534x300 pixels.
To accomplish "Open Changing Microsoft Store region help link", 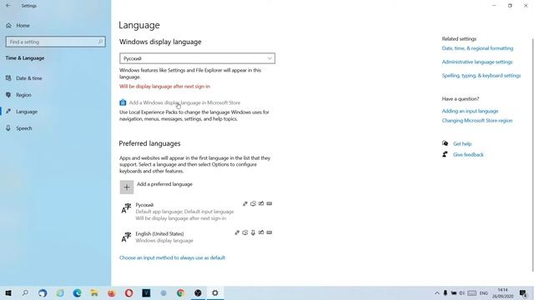I will click(477, 120).
